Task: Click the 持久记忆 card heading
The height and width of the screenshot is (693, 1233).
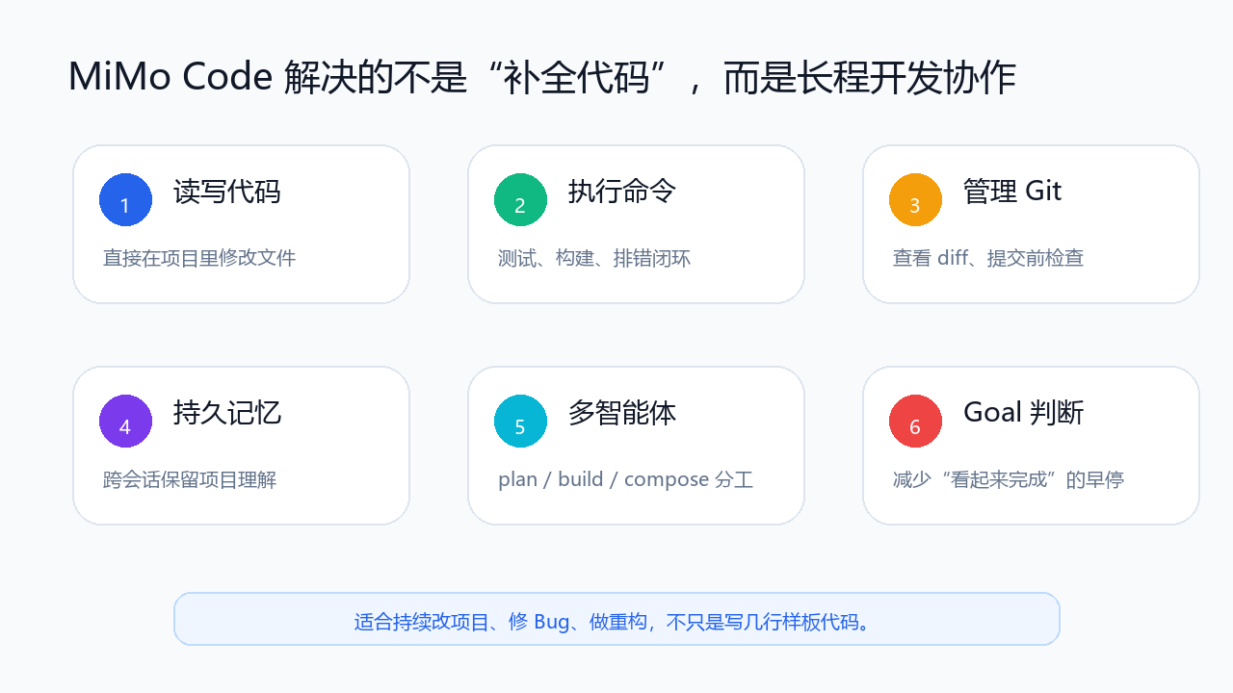Action: pos(227,413)
